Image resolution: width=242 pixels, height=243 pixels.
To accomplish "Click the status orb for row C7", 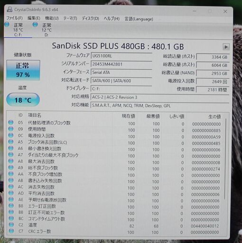I will pyautogui.click(x=11, y=231).
